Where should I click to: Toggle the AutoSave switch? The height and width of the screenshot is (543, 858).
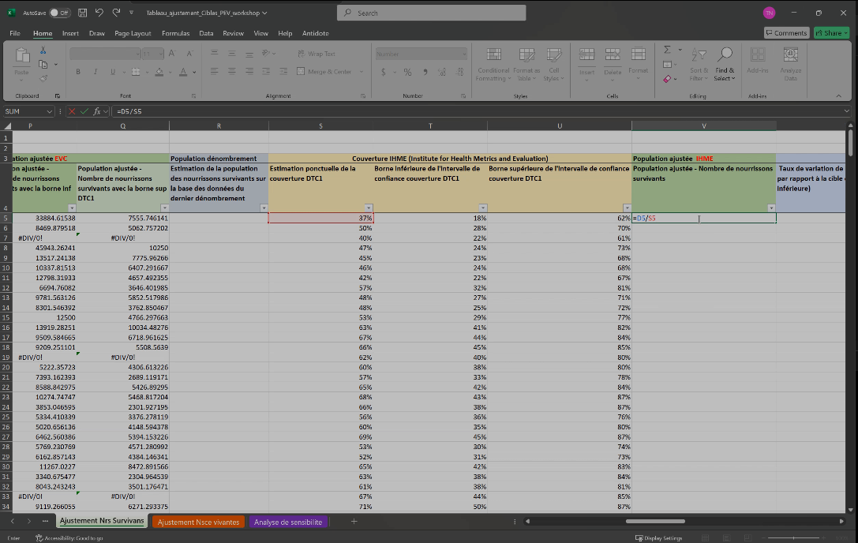59,13
